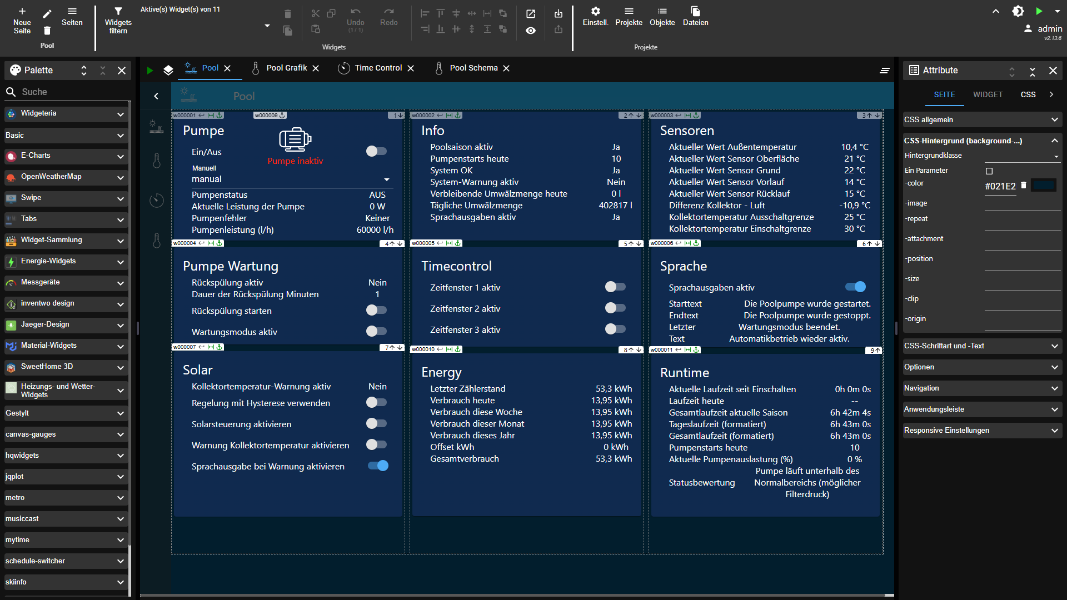Toggle the Pumpe Ein/Aus switch
The height and width of the screenshot is (600, 1067).
376,151
